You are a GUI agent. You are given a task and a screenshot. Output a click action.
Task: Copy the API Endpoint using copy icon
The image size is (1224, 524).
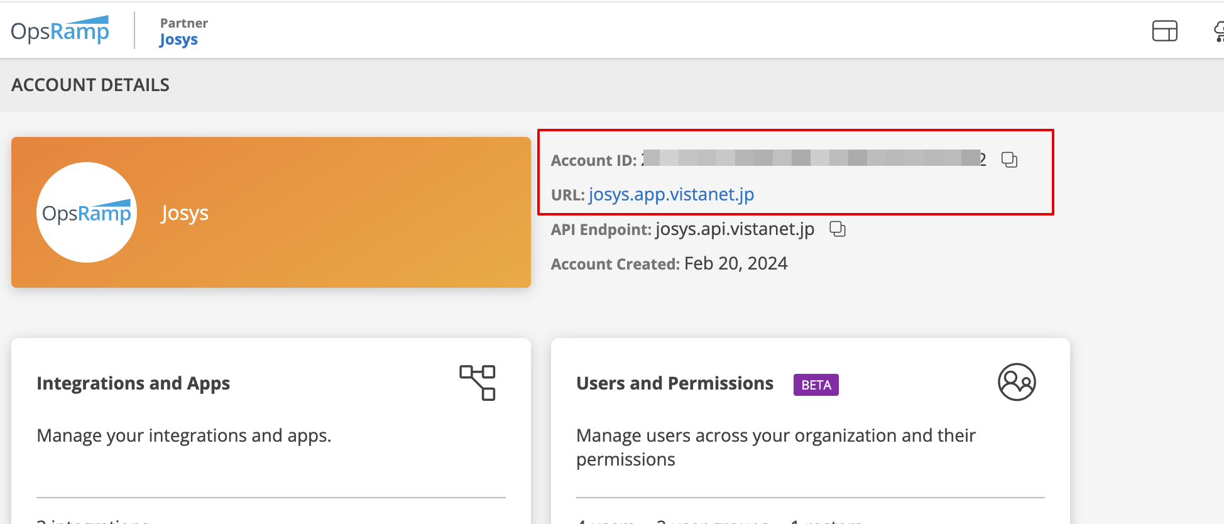(838, 229)
